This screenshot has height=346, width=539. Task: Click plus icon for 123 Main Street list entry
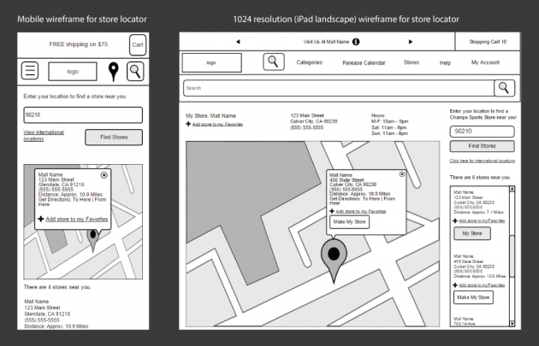click(455, 220)
